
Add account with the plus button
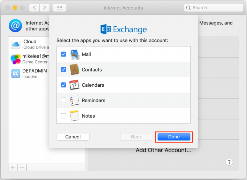pyautogui.click(x=13, y=168)
